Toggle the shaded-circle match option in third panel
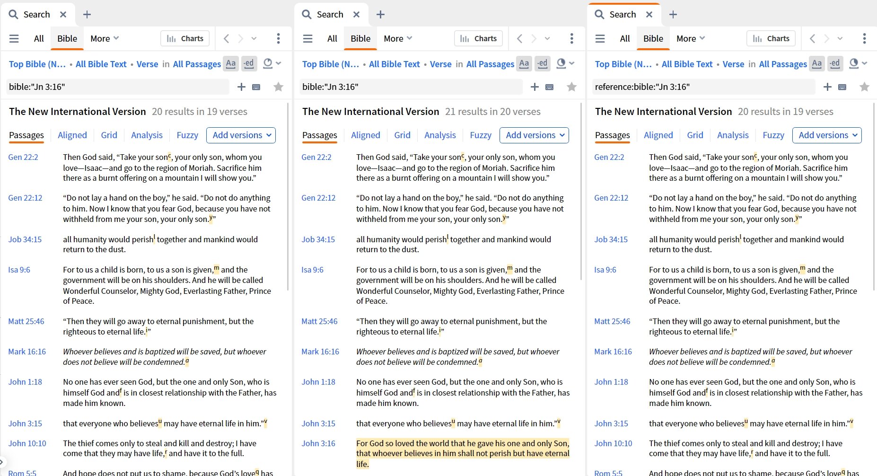This screenshot has width=877, height=476. (x=854, y=64)
